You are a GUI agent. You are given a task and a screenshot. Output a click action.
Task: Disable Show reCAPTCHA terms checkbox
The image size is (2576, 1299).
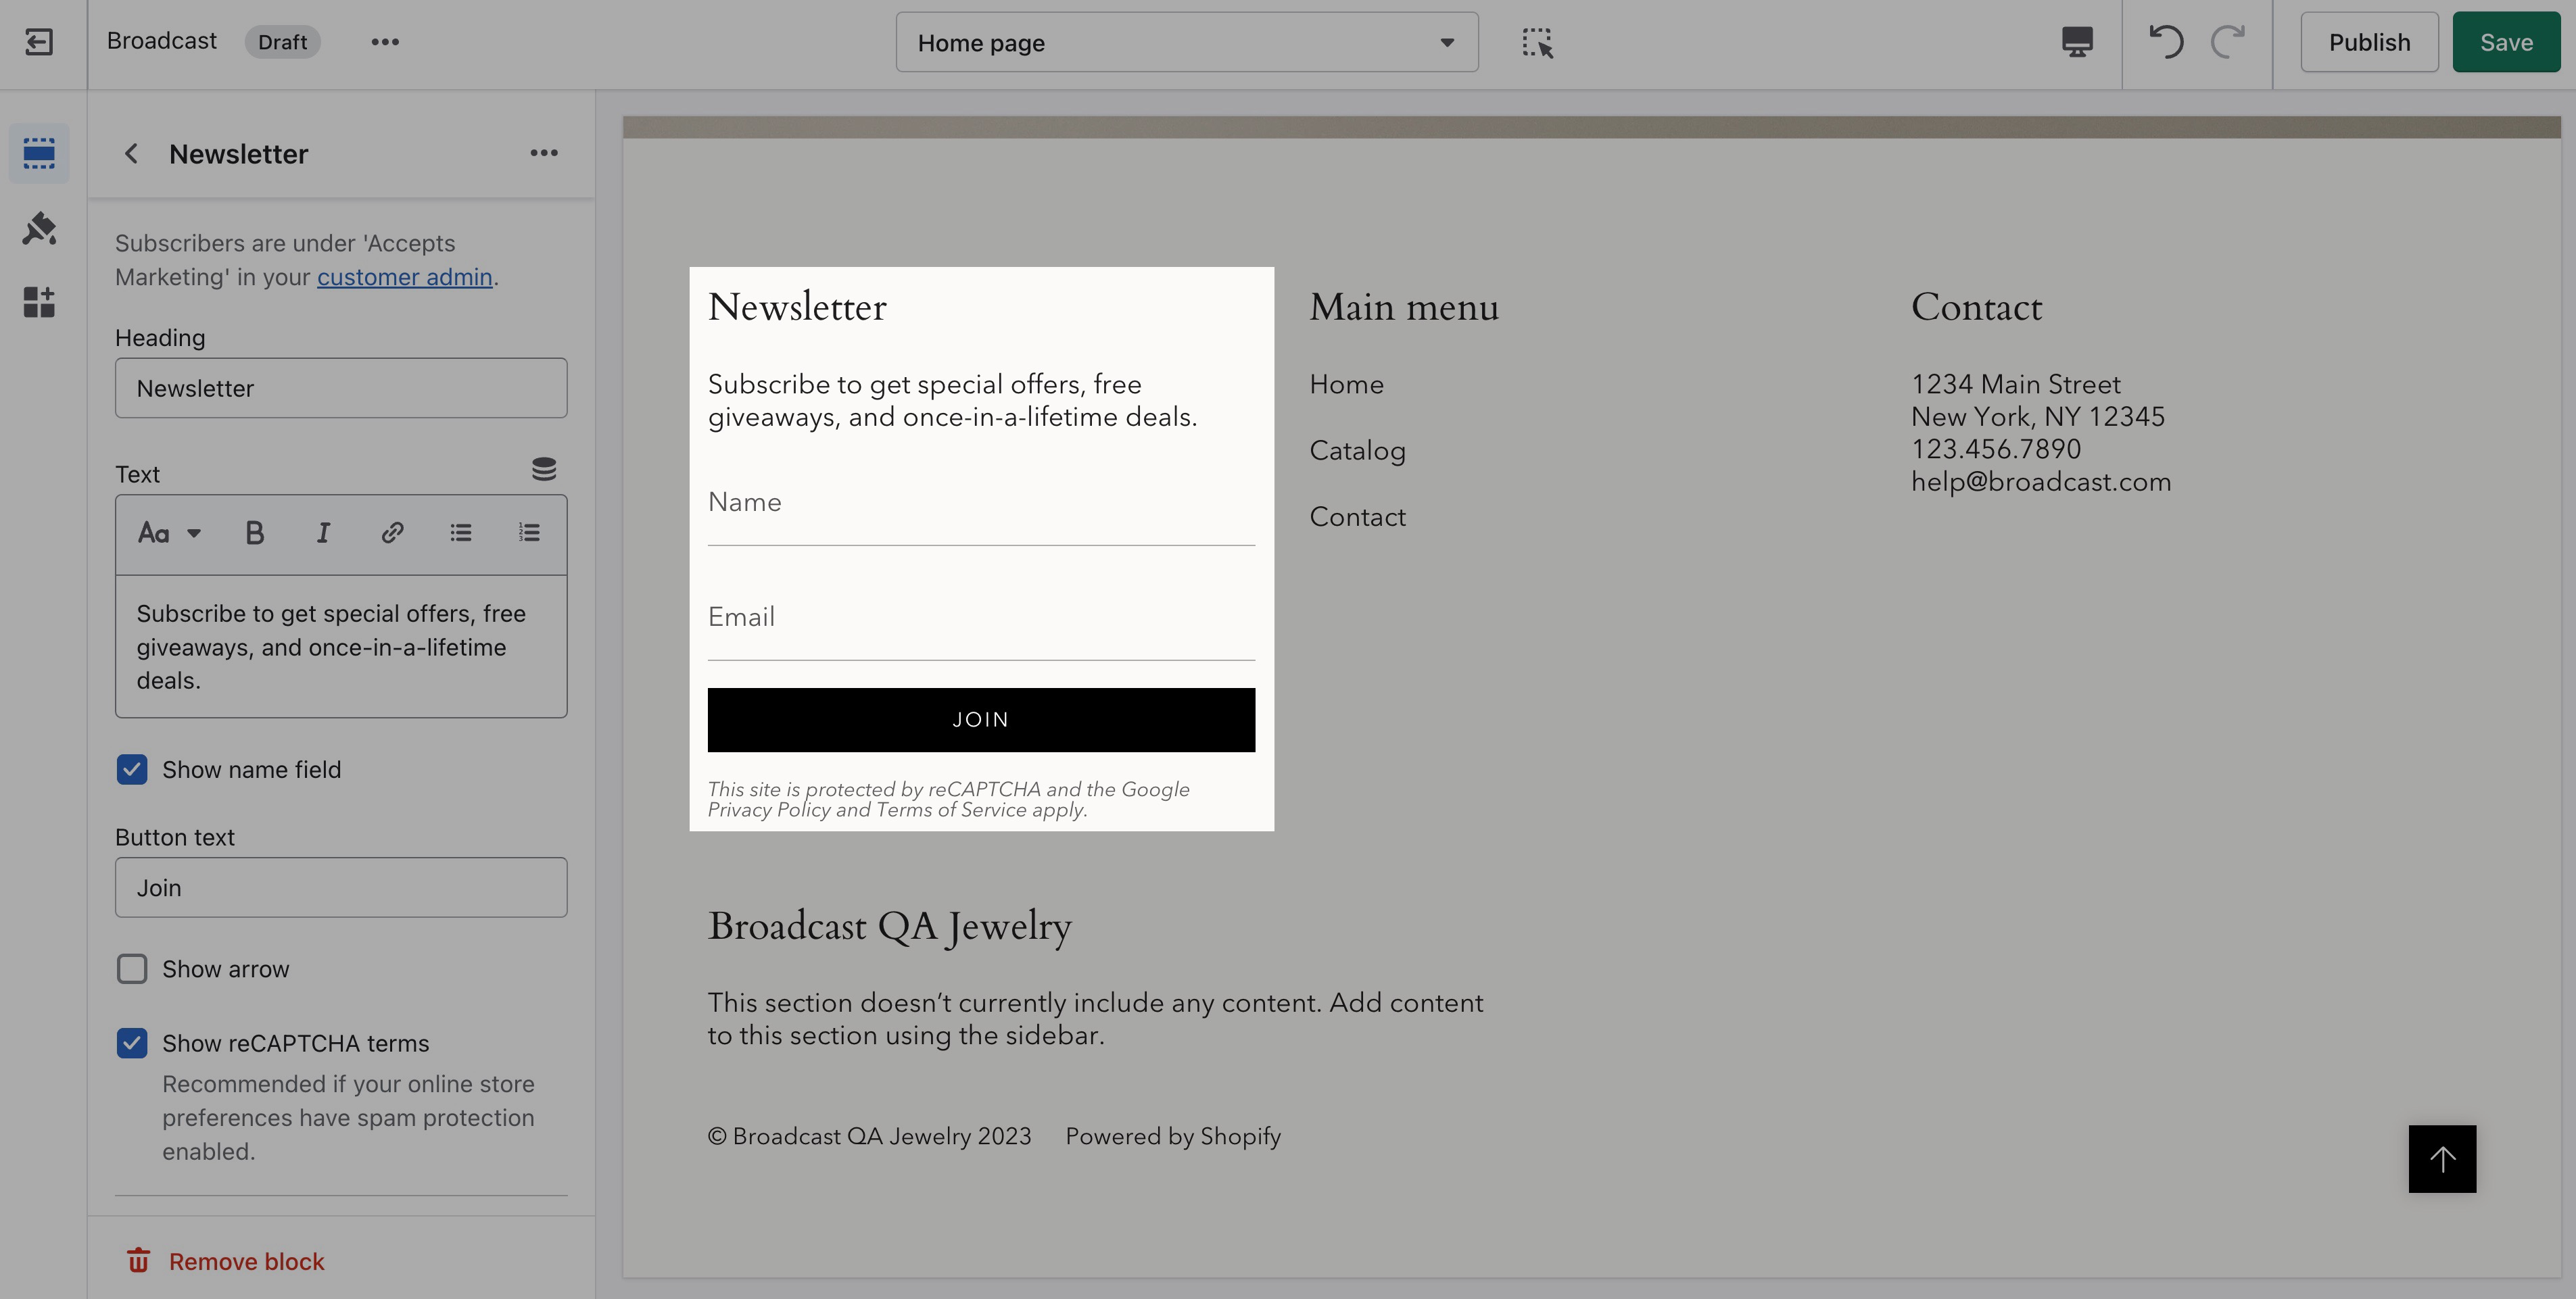pos(132,1043)
